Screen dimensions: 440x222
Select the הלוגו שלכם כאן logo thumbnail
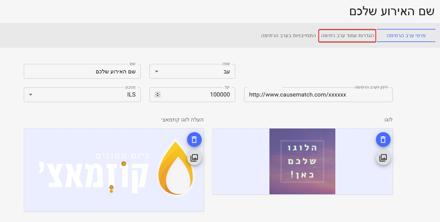click(x=302, y=161)
